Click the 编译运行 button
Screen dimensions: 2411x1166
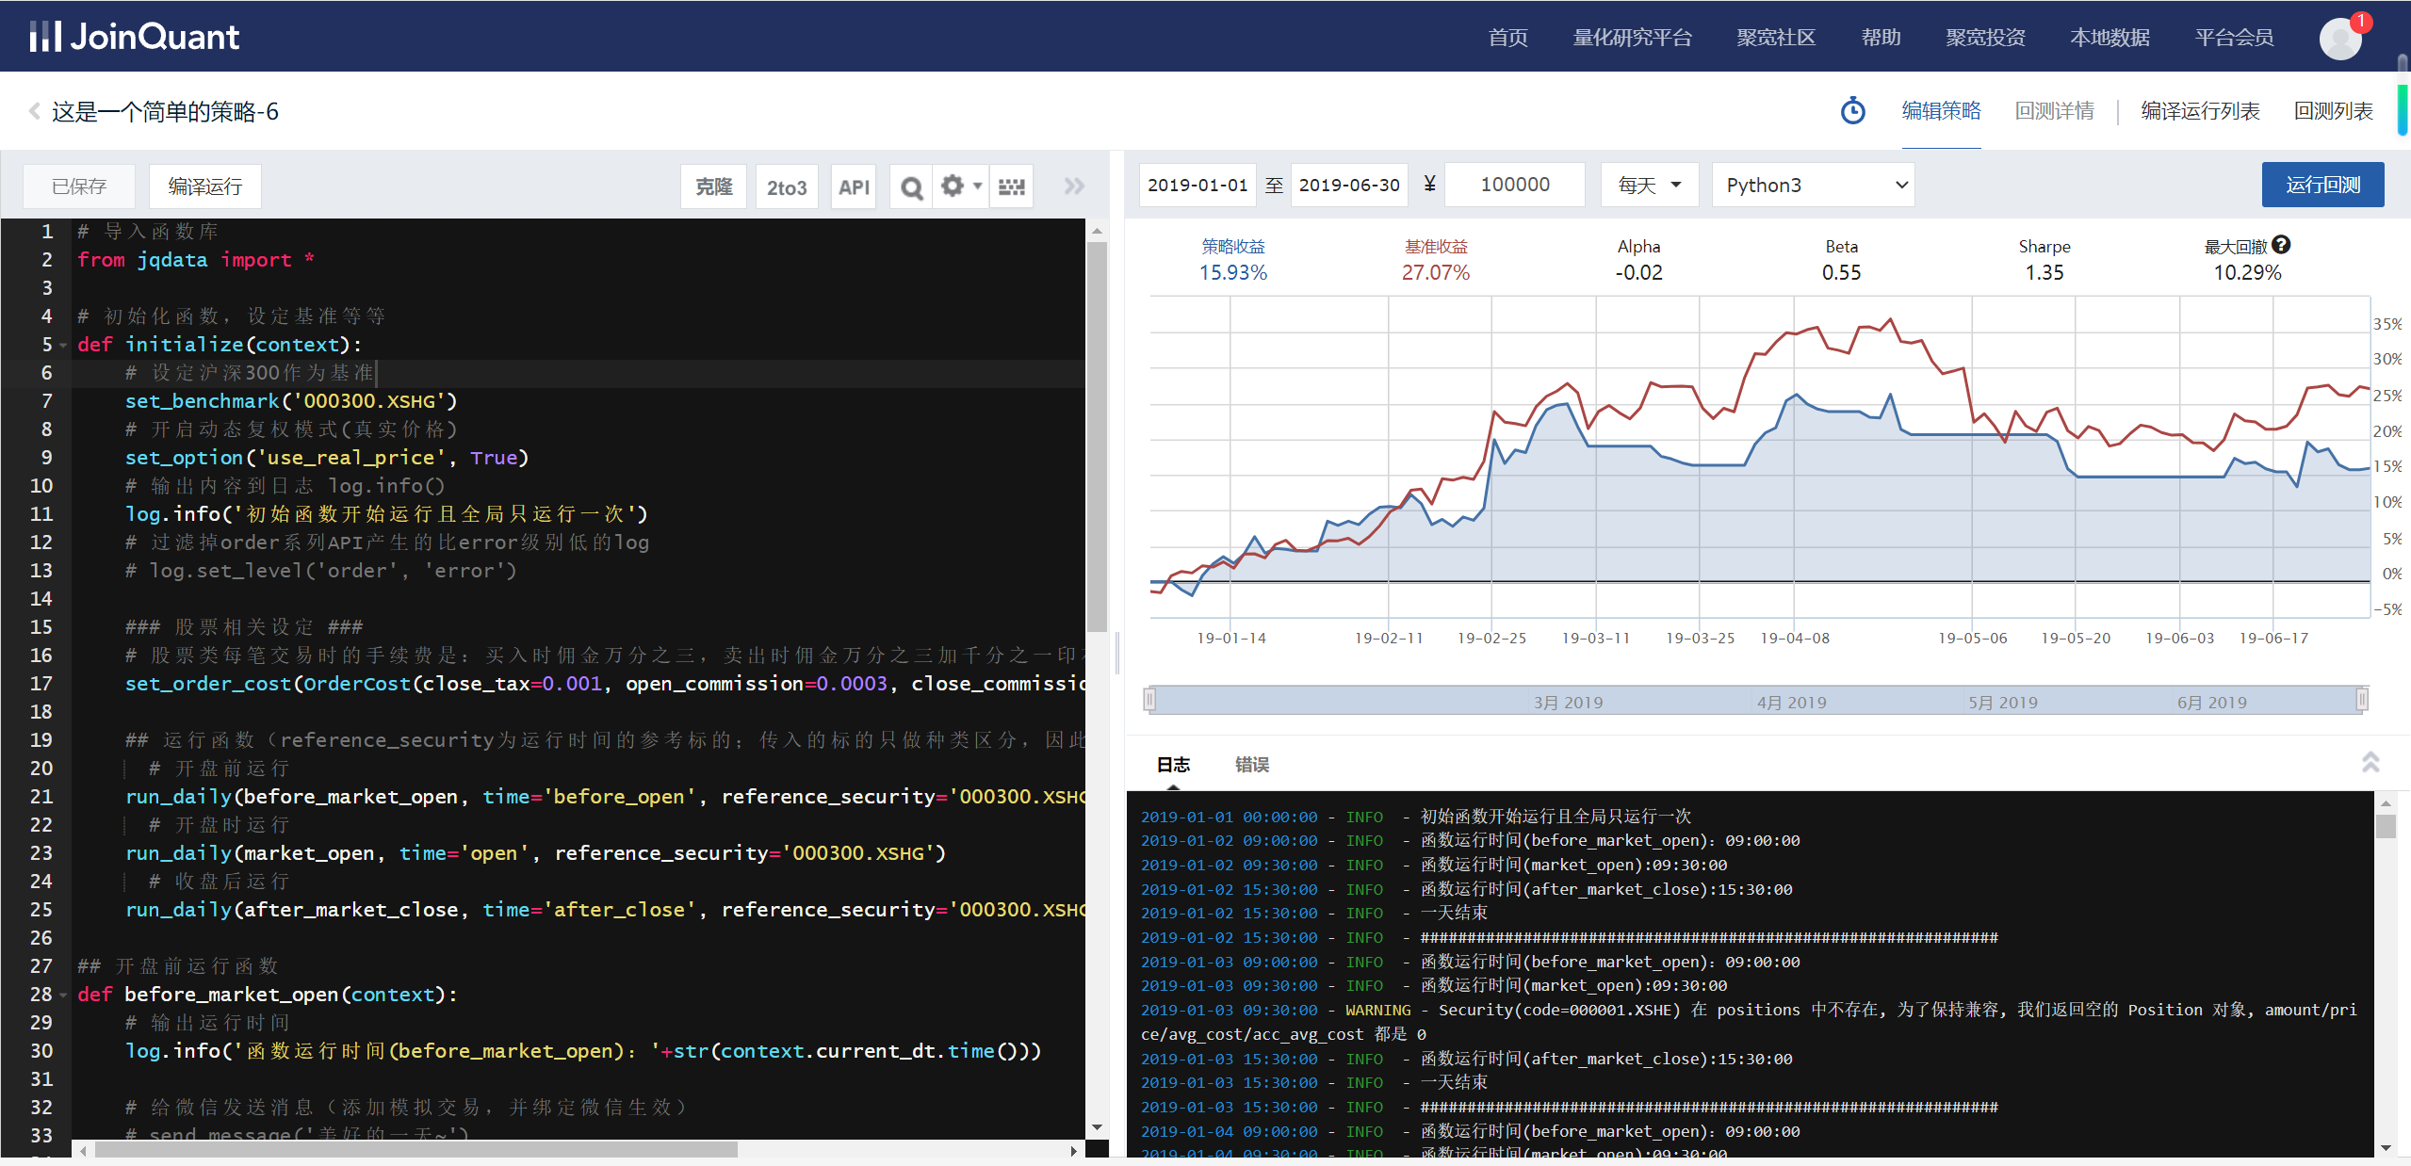coord(204,186)
